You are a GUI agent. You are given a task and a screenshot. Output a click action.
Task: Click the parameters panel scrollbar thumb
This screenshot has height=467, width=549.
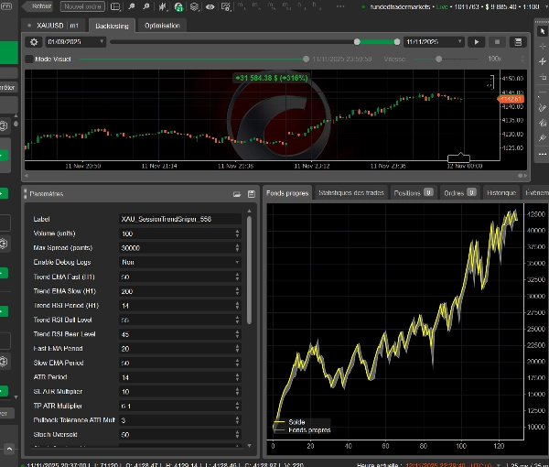249,270
